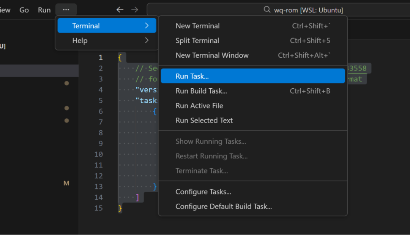This screenshot has width=410, height=235.
Task: Click the chevron beside Terminal
Action: [147, 26]
